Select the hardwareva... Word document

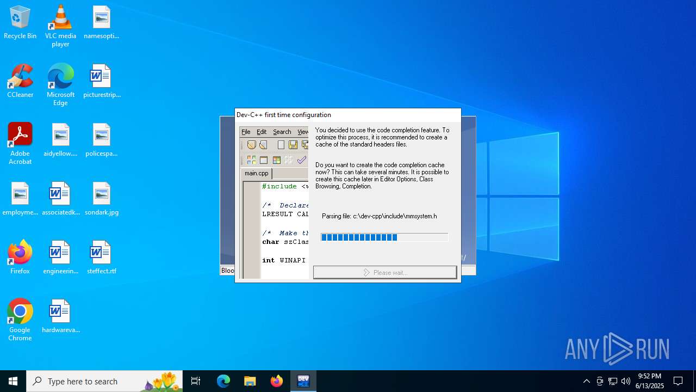(60, 317)
